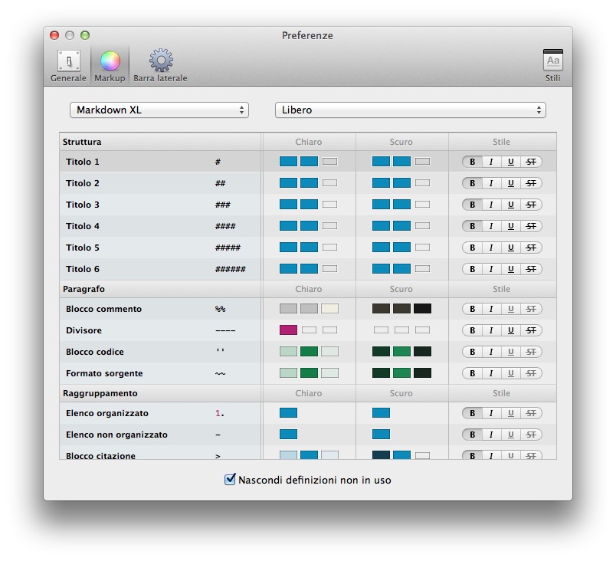The width and height of the screenshot is (616, 561).
Task: Open the Generale preferences pane
Action: 68,66
